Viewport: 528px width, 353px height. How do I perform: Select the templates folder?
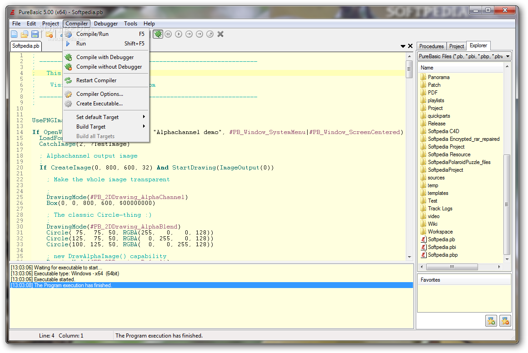tap(438, 193)
